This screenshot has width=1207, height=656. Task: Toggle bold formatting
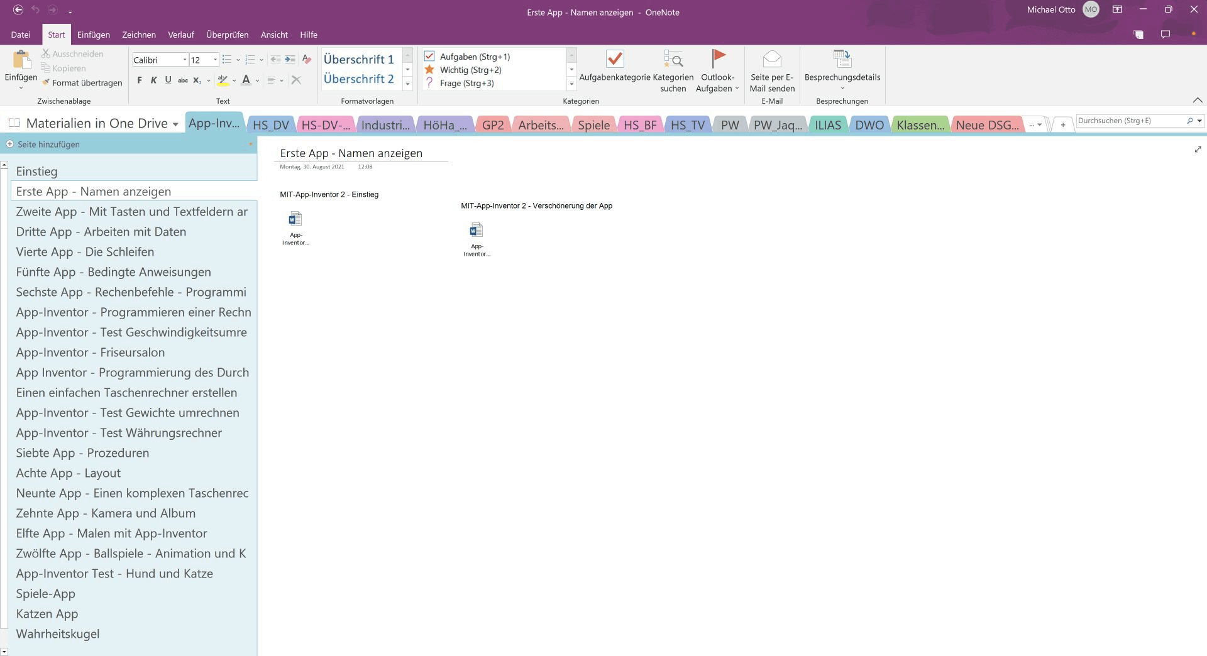coord(139,80)
